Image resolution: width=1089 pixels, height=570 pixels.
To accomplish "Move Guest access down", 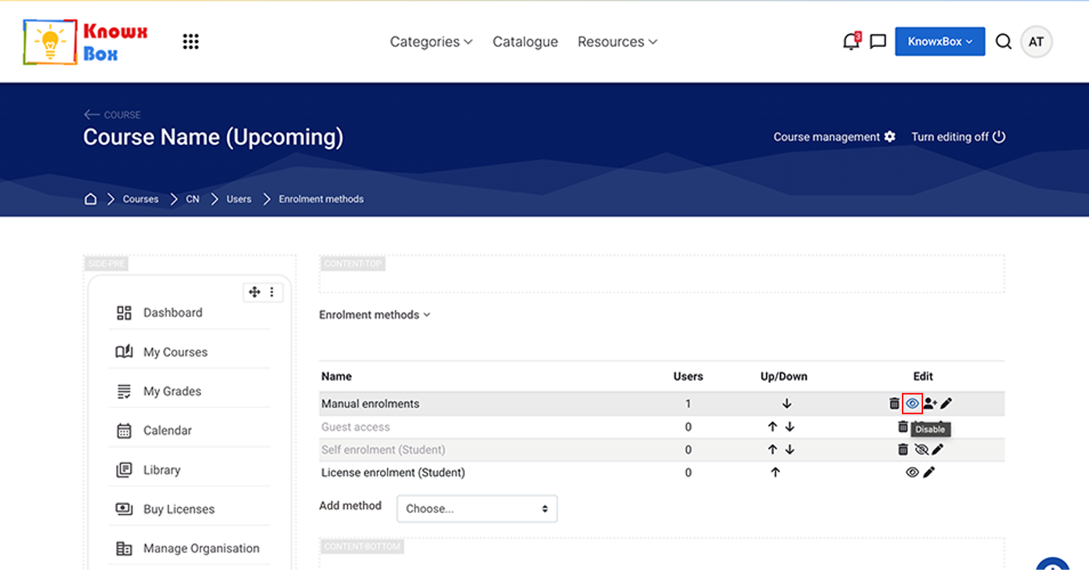I will click(789, 427).
